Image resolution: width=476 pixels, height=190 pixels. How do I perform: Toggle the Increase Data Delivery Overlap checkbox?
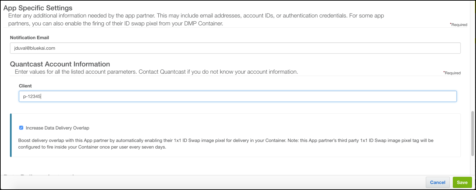pyautogui.click(x=21, y=128)
